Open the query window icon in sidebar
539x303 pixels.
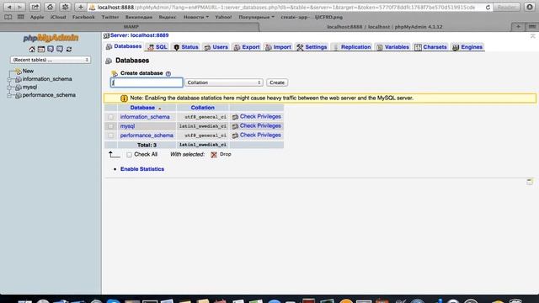click(x=41, y=50)
